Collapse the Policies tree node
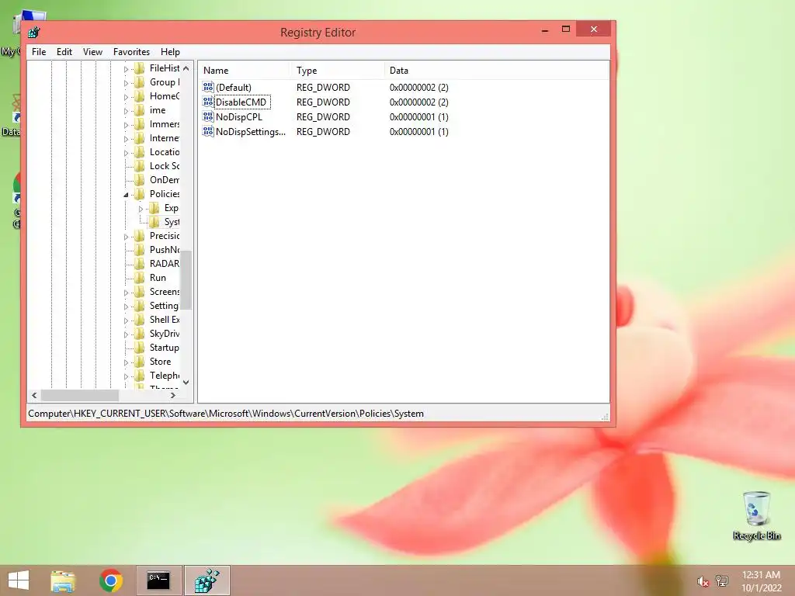The height and width of the screenshot is (596, 795). [126, 195]
